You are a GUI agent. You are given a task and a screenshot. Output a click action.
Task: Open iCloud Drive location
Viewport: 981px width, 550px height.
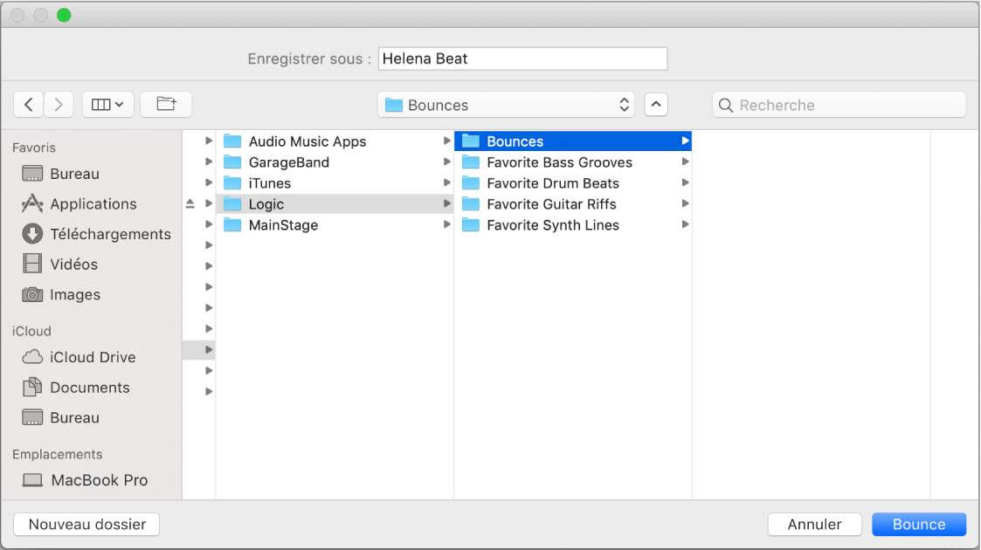(92, 357)
